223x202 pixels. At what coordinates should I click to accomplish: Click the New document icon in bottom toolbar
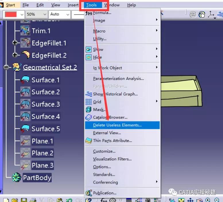(6, 200)
